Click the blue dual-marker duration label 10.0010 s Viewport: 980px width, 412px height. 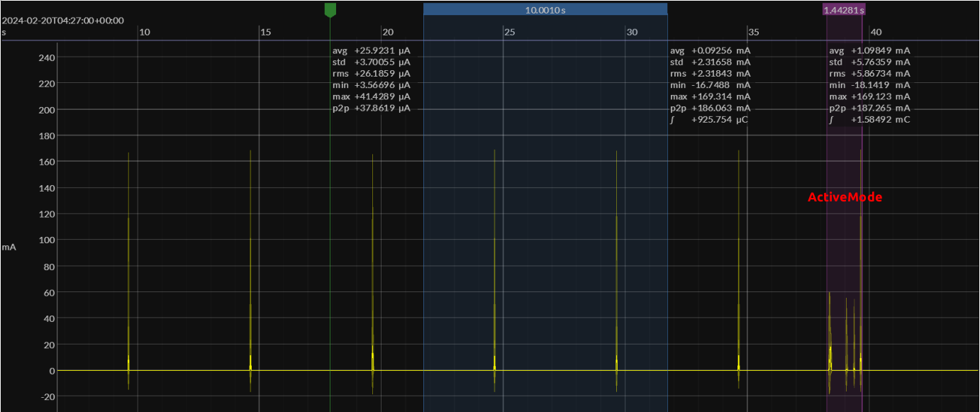[x=545, y=9]
